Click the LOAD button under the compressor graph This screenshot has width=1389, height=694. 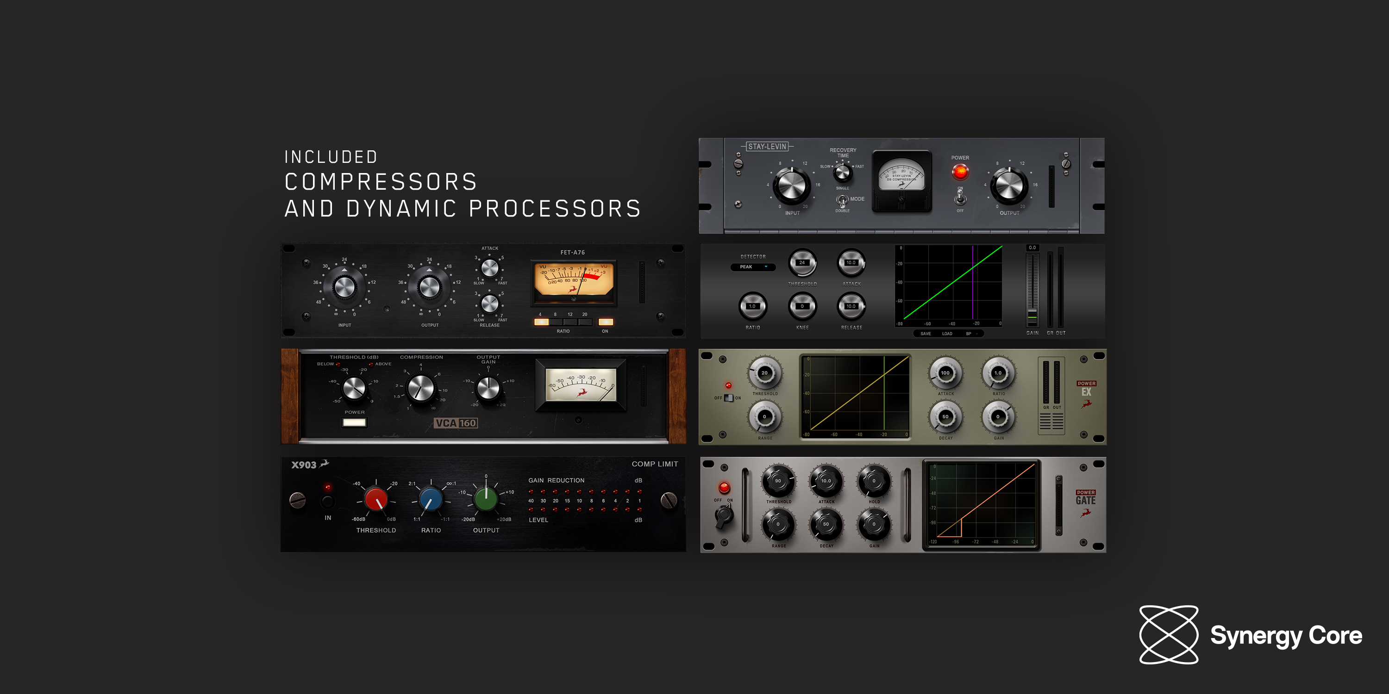click(x=947, y=334)
